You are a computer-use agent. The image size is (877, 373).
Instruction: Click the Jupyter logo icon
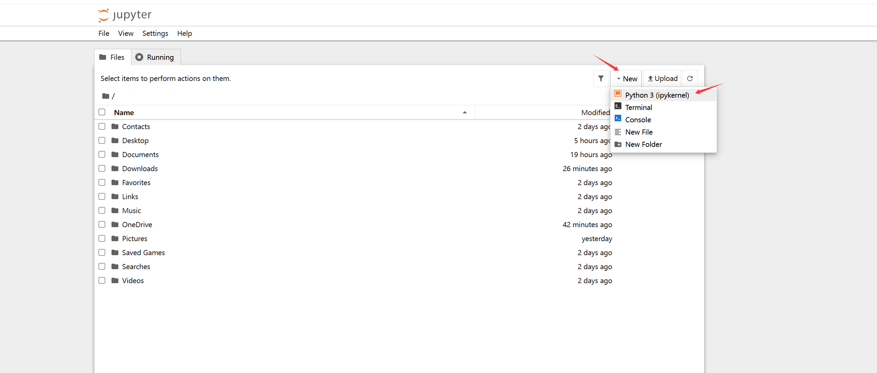click(x=104, y=15)
